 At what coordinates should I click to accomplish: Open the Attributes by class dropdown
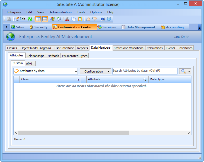[46, 71]
